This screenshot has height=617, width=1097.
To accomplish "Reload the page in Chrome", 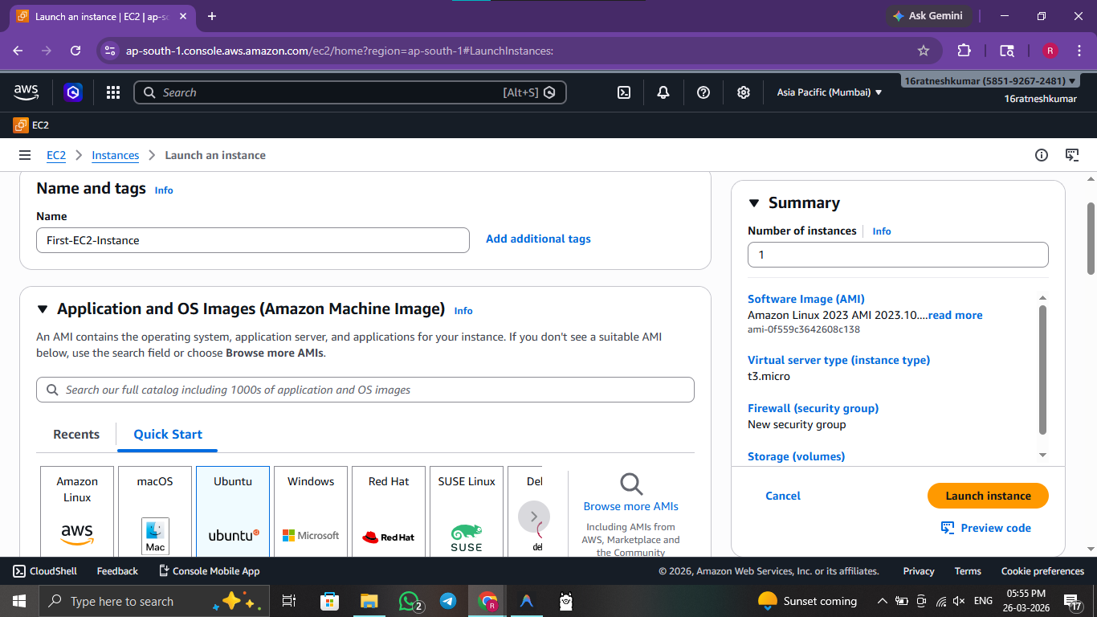I will tap(75, 51).
